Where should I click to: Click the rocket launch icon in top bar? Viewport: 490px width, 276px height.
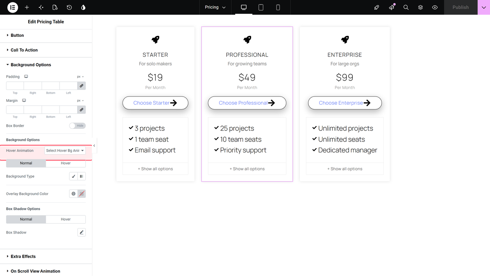(377, 7)
